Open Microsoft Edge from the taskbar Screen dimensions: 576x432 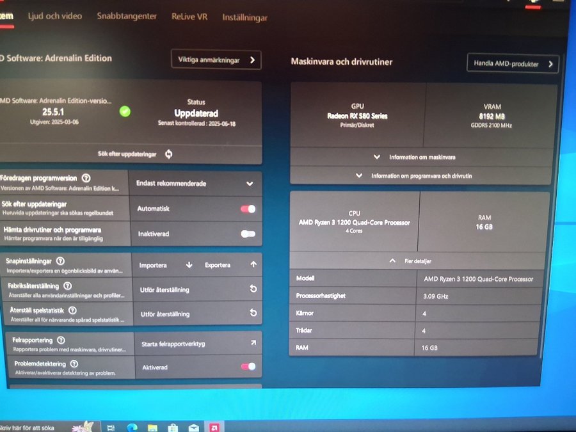[x=132, y=428]
